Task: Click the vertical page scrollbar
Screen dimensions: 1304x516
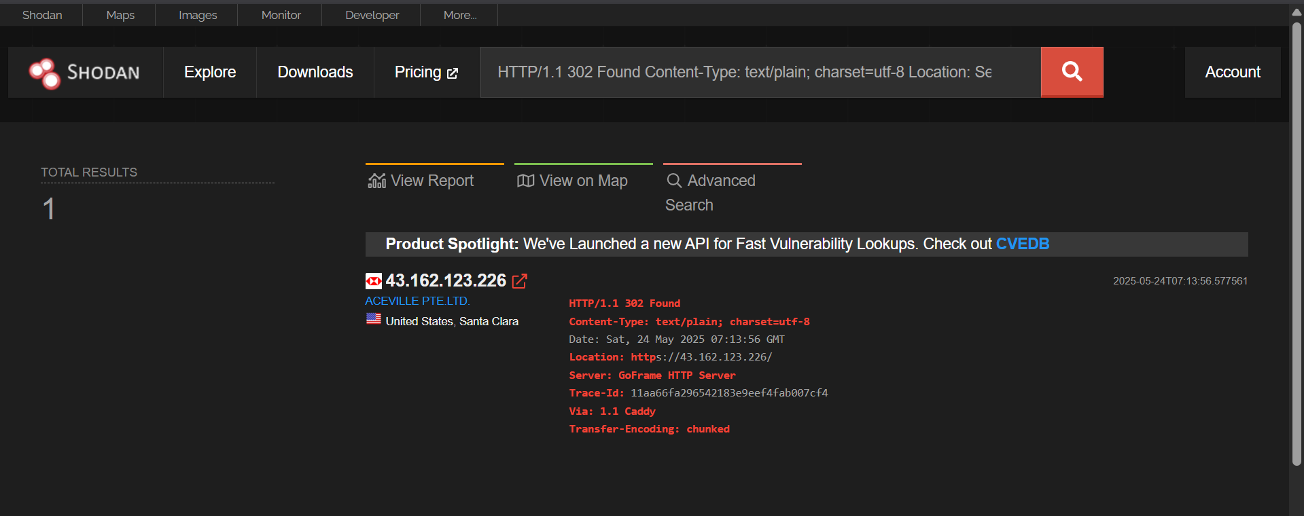Action: point(1297,244)
